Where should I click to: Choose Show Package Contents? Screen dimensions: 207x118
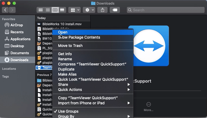93,37
